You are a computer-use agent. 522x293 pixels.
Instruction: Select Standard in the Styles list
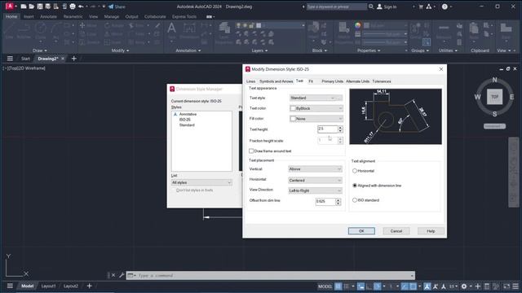tap(187, 125)
